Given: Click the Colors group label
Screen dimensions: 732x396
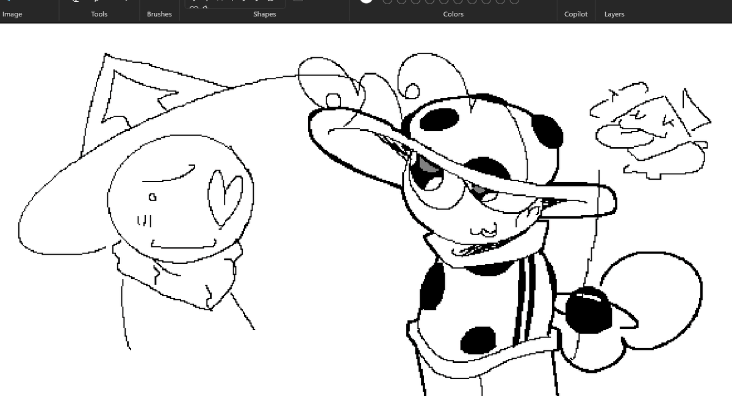Looking at the screenshot, I should coord(453,14).
